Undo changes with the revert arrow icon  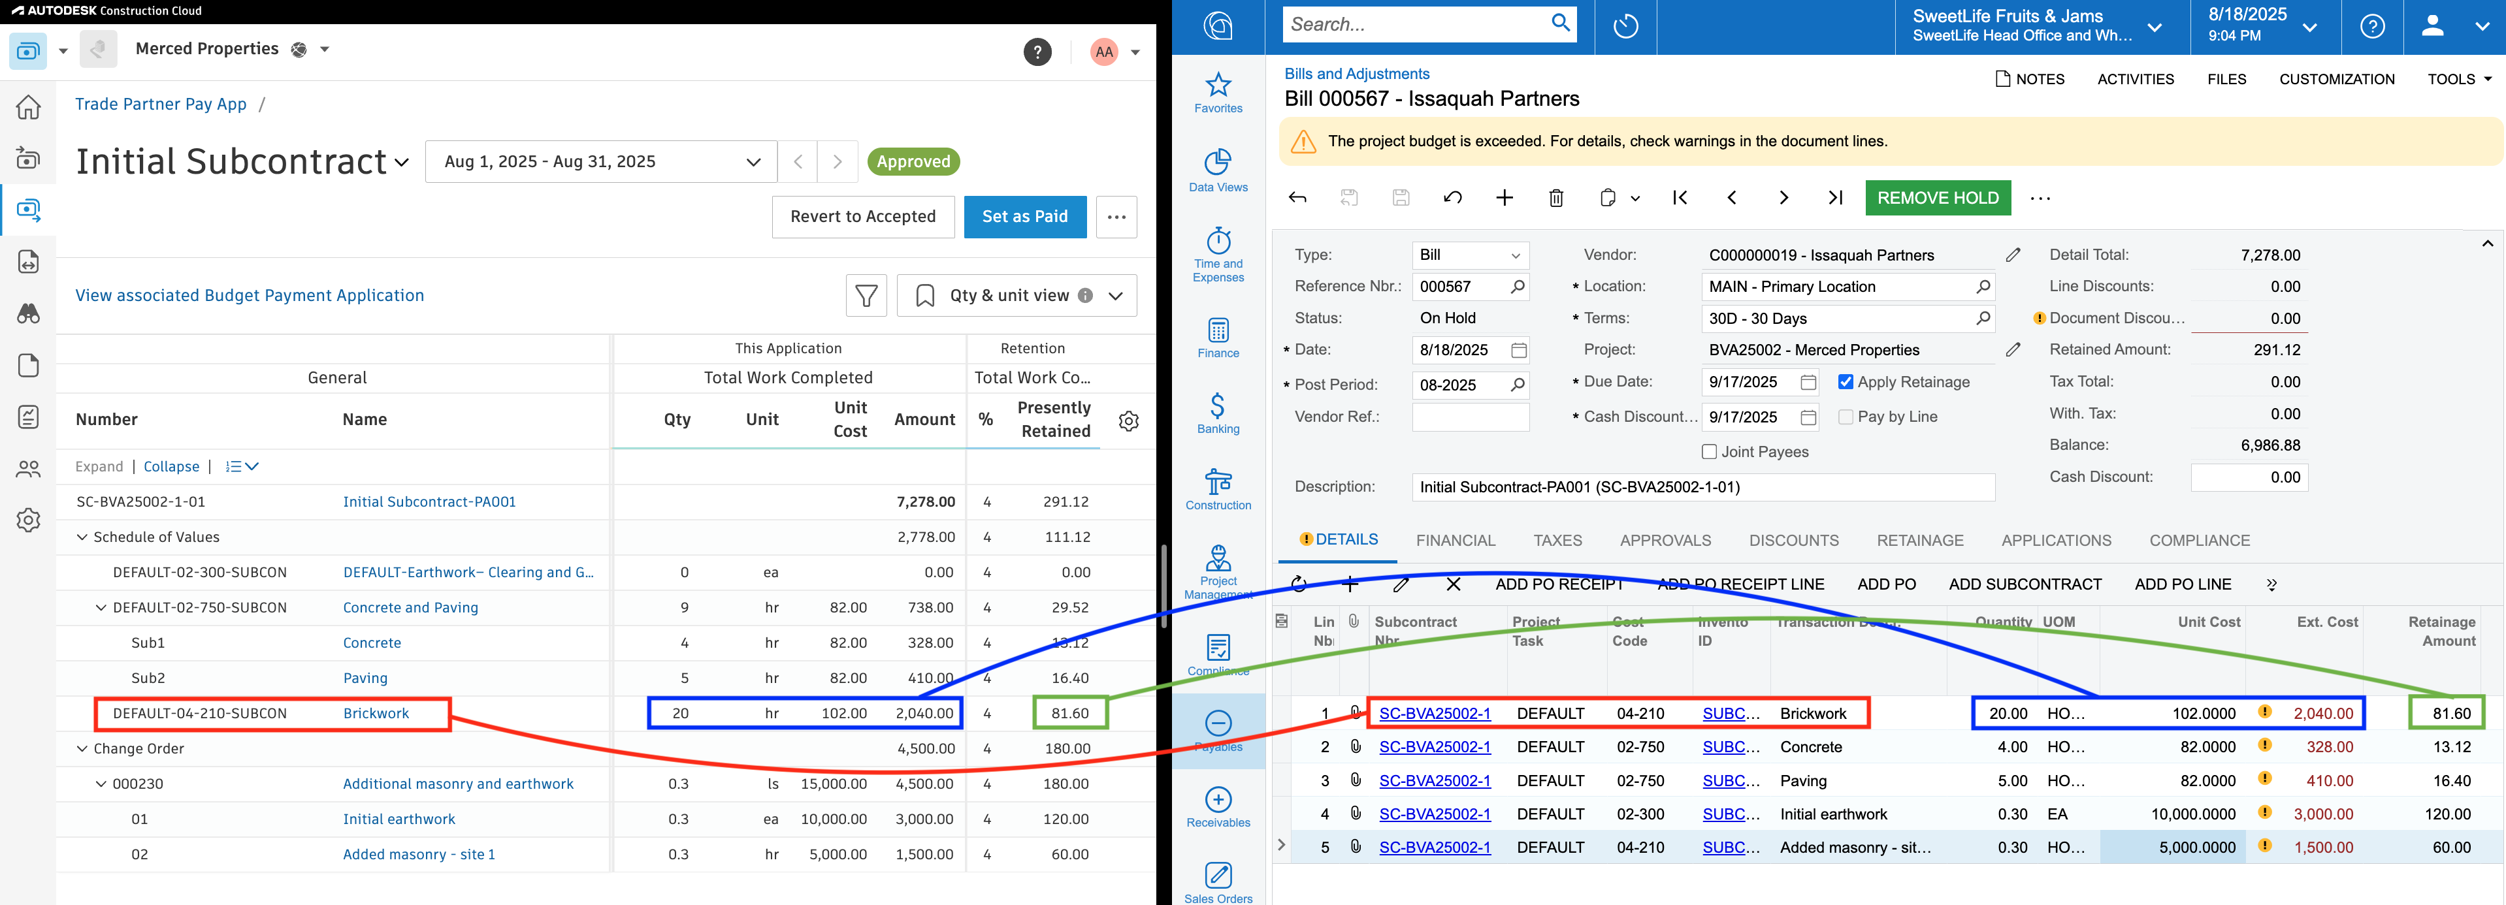tap(1452, 197)
